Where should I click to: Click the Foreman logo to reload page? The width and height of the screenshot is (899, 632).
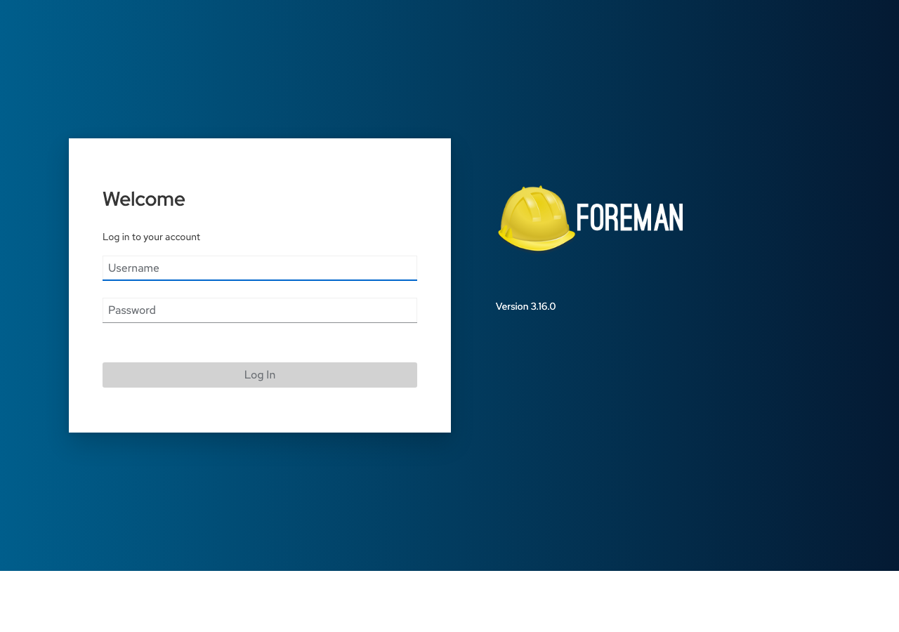tap(590, 218)
